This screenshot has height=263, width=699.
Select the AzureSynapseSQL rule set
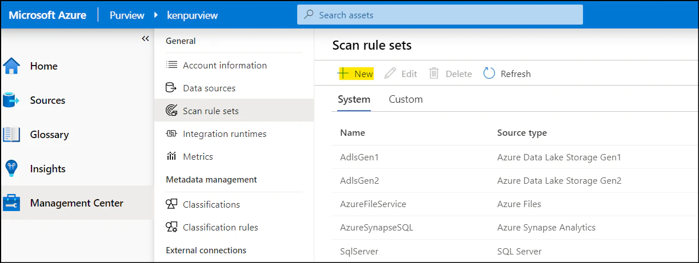377,227
